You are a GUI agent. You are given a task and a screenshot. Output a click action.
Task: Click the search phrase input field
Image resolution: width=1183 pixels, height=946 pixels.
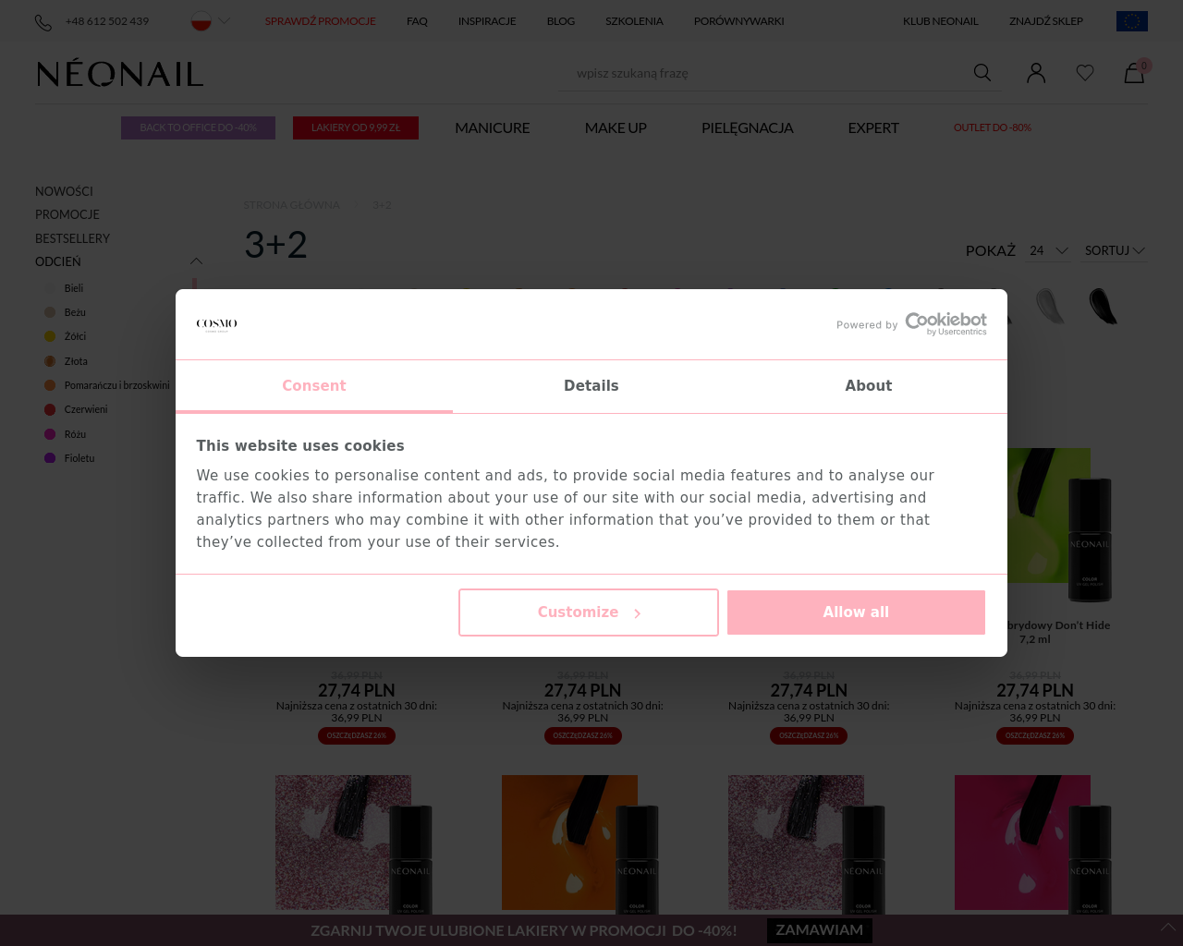click(767, 73)
